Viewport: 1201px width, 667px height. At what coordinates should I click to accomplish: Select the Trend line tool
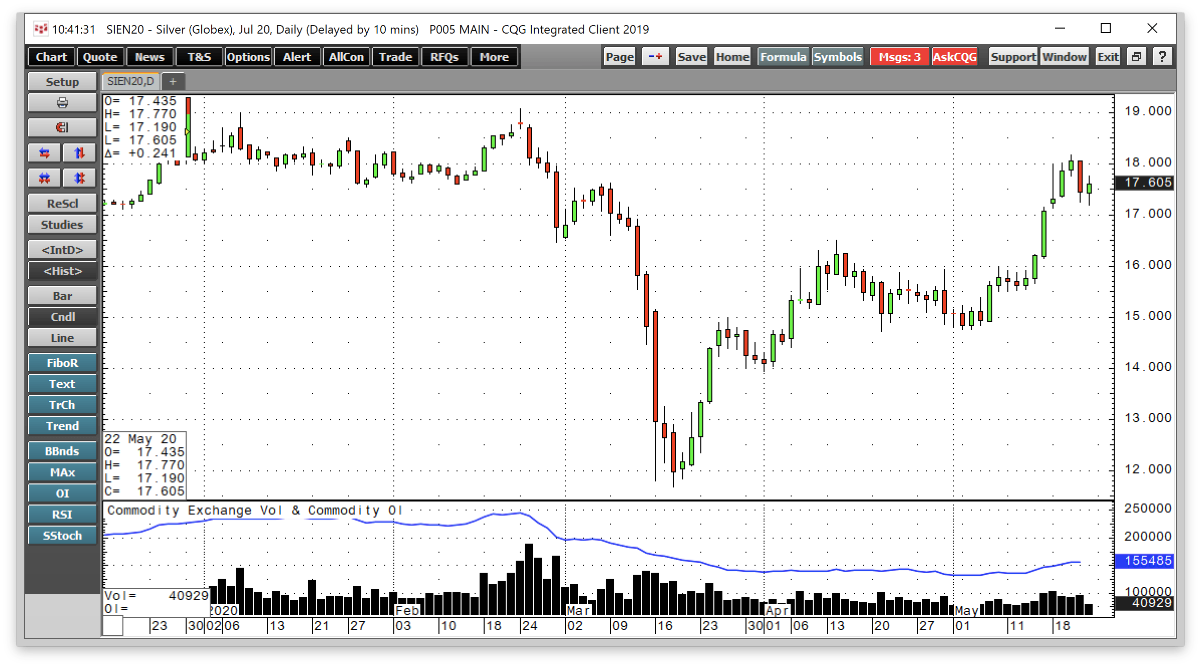[62, 426]
